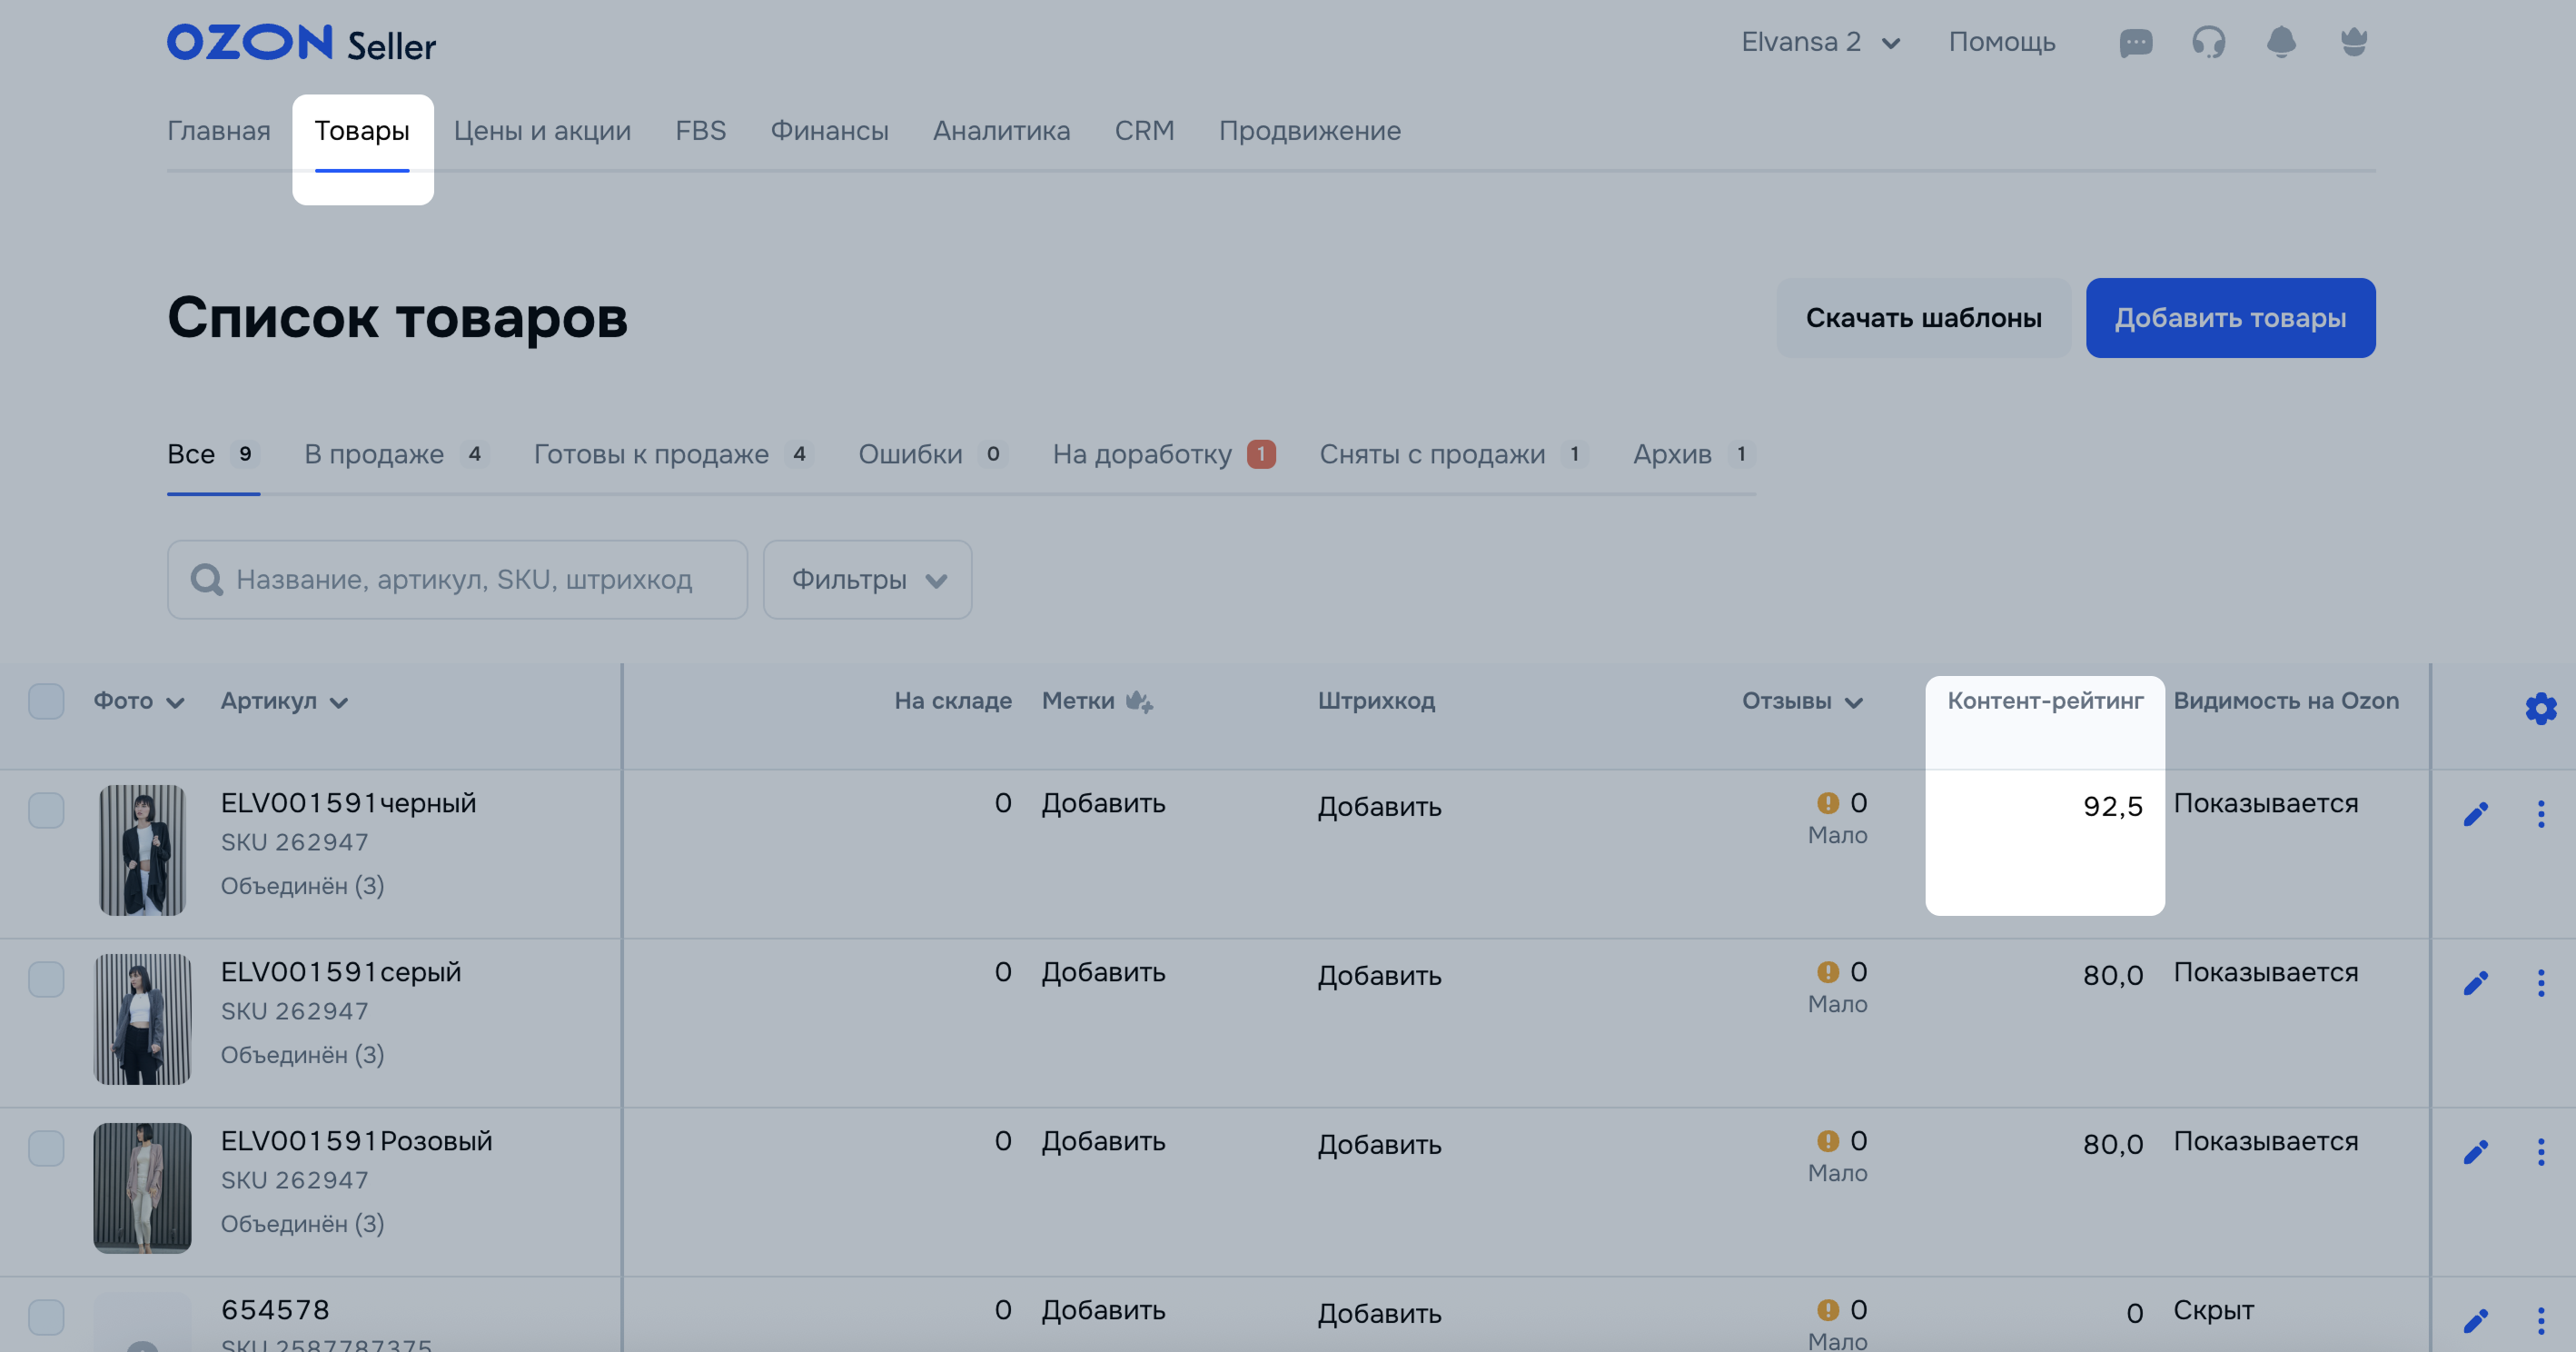The height and width of the screenshot is (1352, 2576).
Task: Toggle the select-all checkbox in header
Action: (x=46, y=701)
